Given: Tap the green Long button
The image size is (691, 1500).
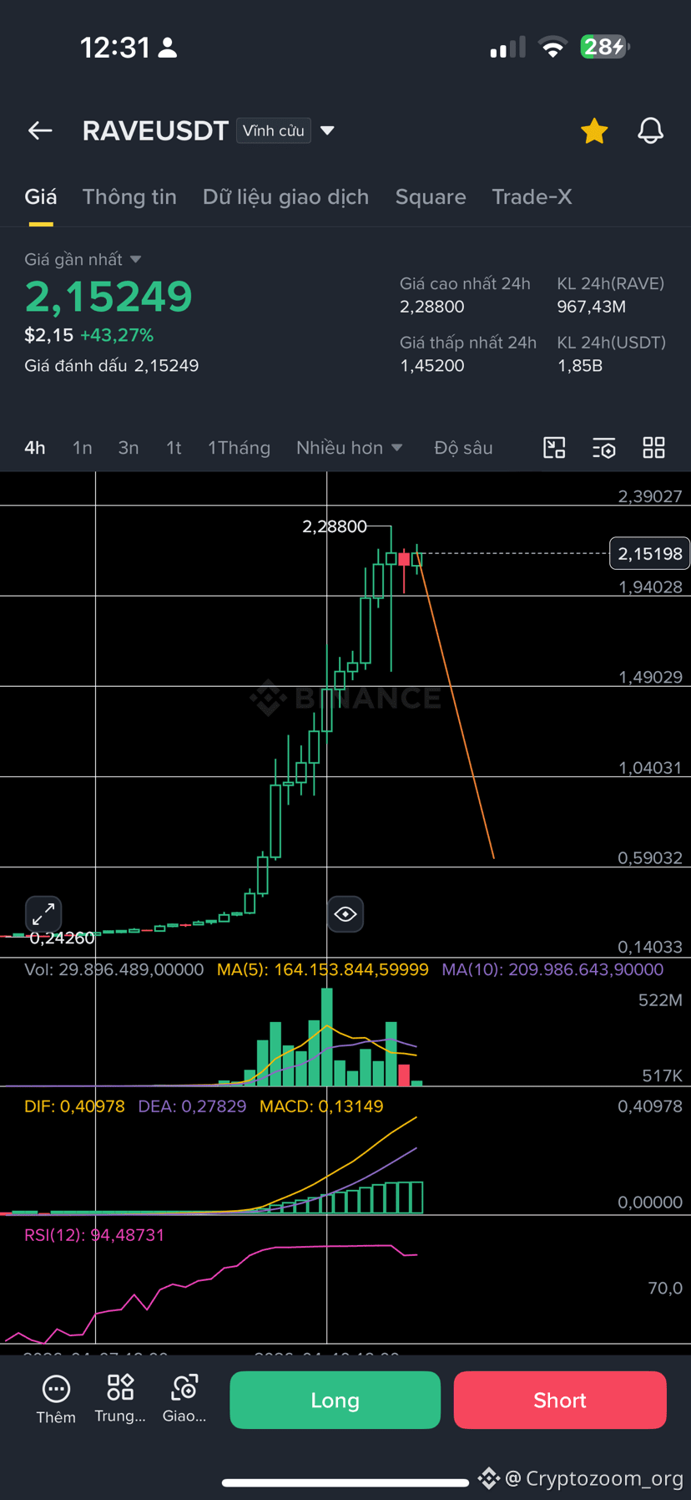Looking at the screenshot, I should click(x=335, y=1400).
